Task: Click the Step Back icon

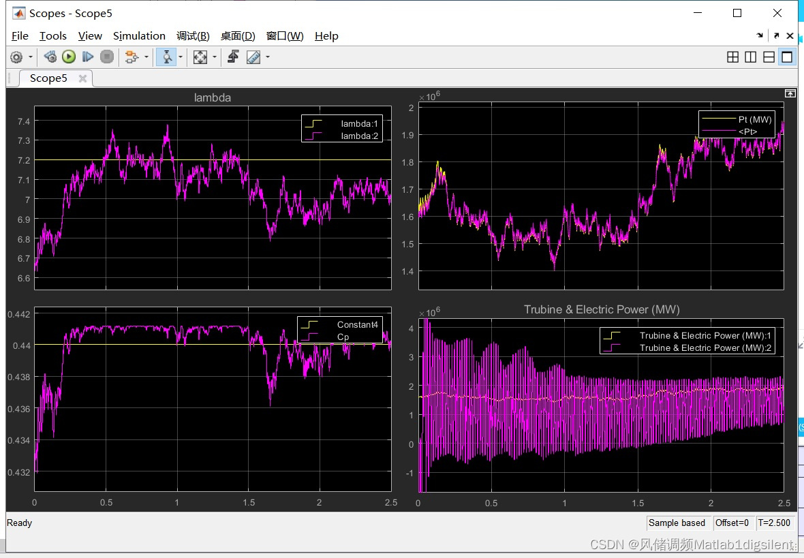Action: click(x=50, y=57)
